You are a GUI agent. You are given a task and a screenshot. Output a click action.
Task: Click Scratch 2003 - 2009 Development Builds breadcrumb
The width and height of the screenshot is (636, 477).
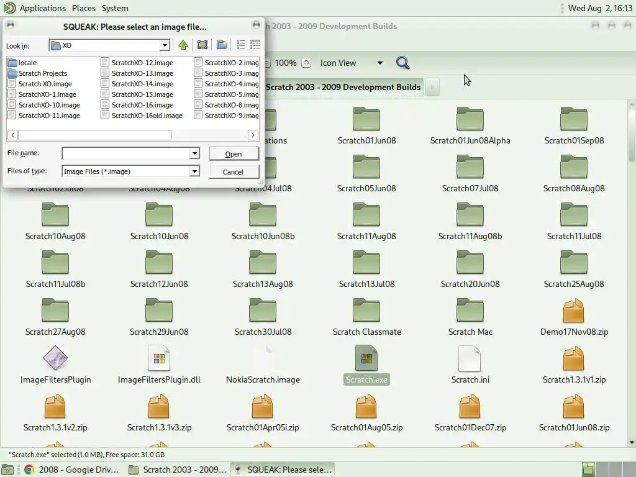343,87
